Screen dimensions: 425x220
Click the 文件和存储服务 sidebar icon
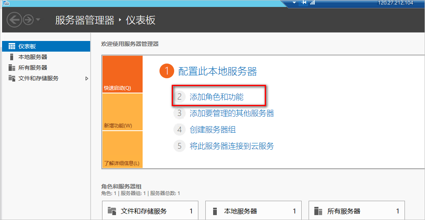click(x=12, y=78)
